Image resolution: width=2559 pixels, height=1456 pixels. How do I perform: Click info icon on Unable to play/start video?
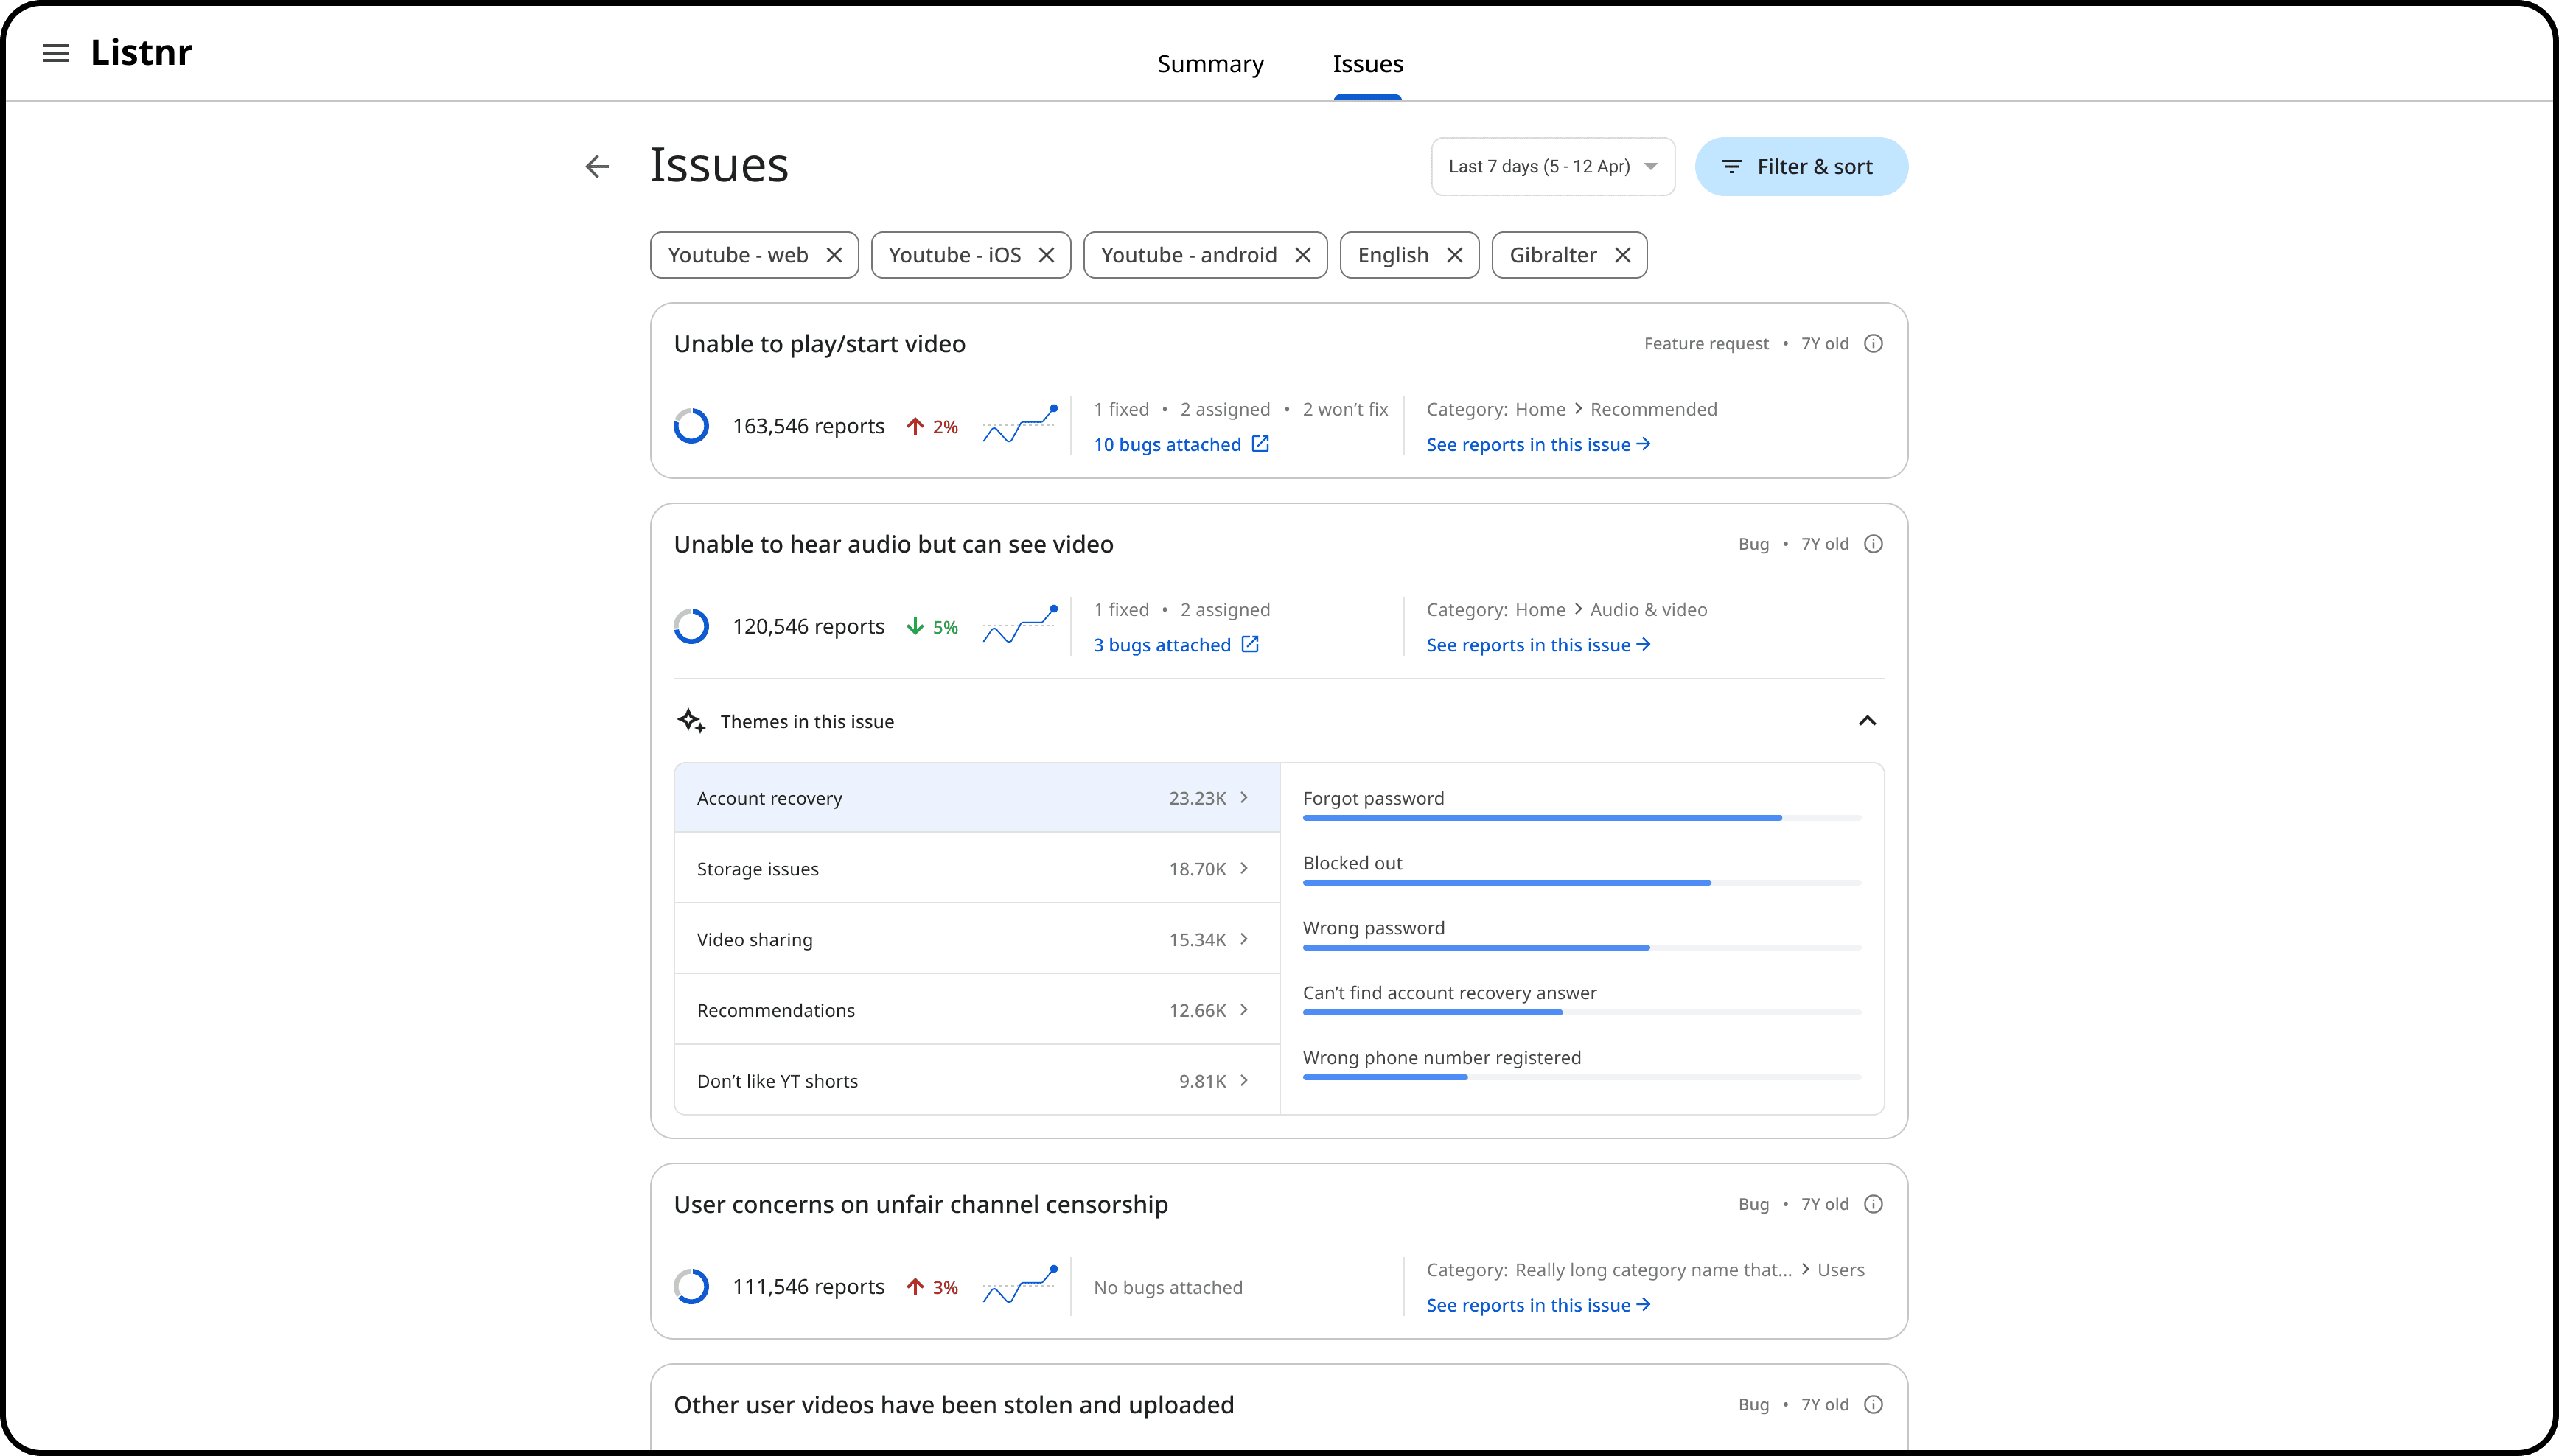point(1874,344)
